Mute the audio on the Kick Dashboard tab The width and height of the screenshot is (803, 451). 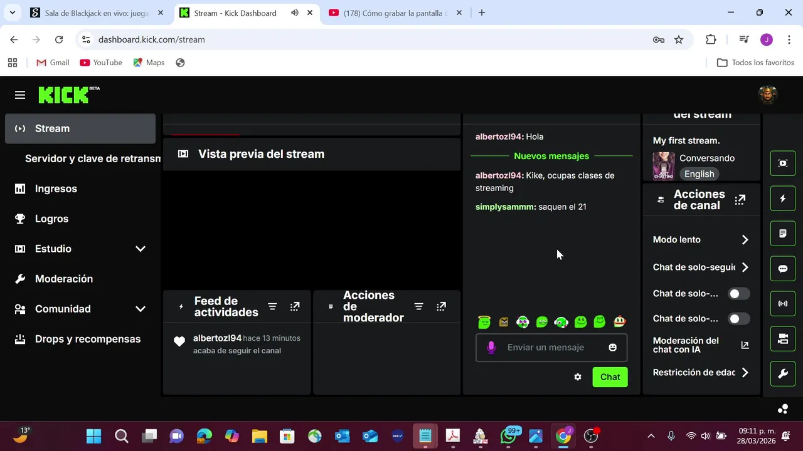coord(294,13)
